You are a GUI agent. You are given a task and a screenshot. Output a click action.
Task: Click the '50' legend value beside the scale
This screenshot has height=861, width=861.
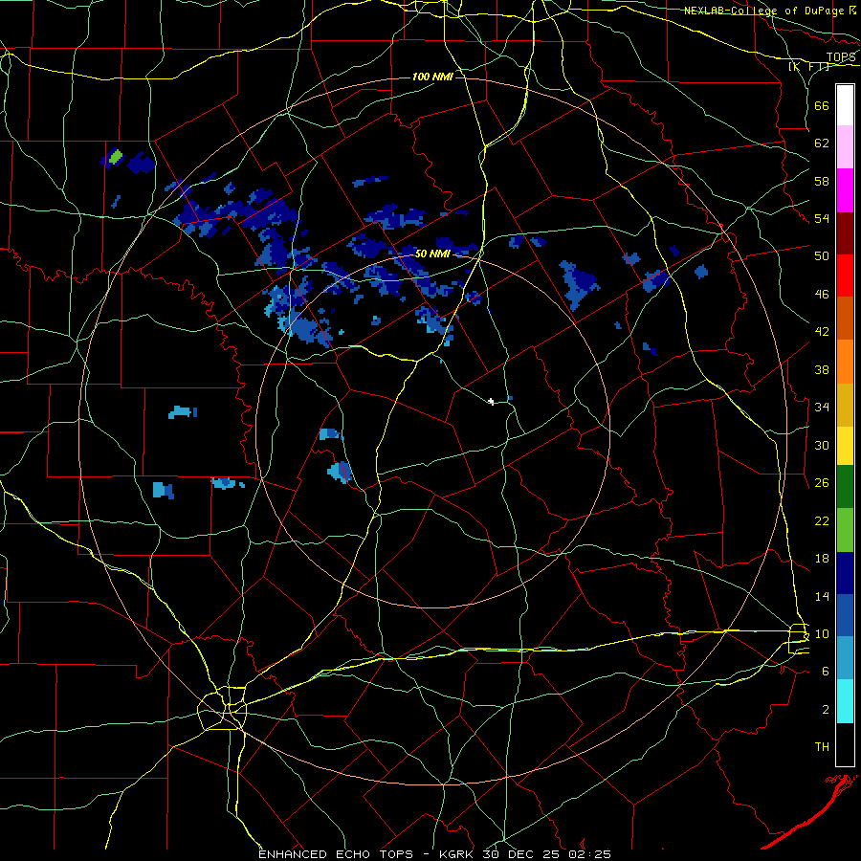822,256
